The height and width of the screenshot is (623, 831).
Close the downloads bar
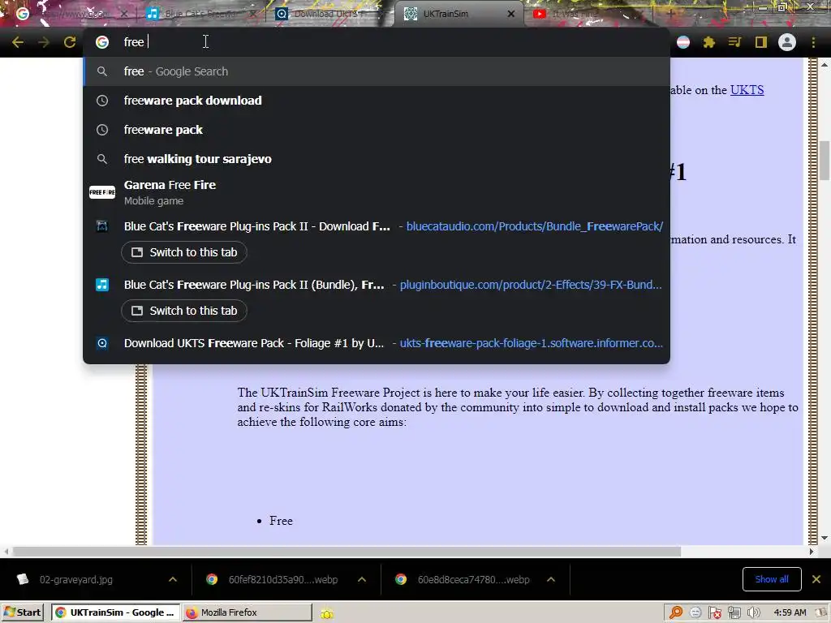point(816,579)
